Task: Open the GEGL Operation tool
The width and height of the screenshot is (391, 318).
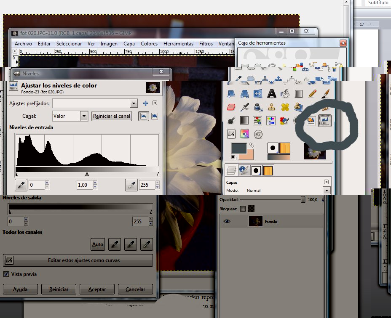Action: pyautogui.click(x=258, y=134)
